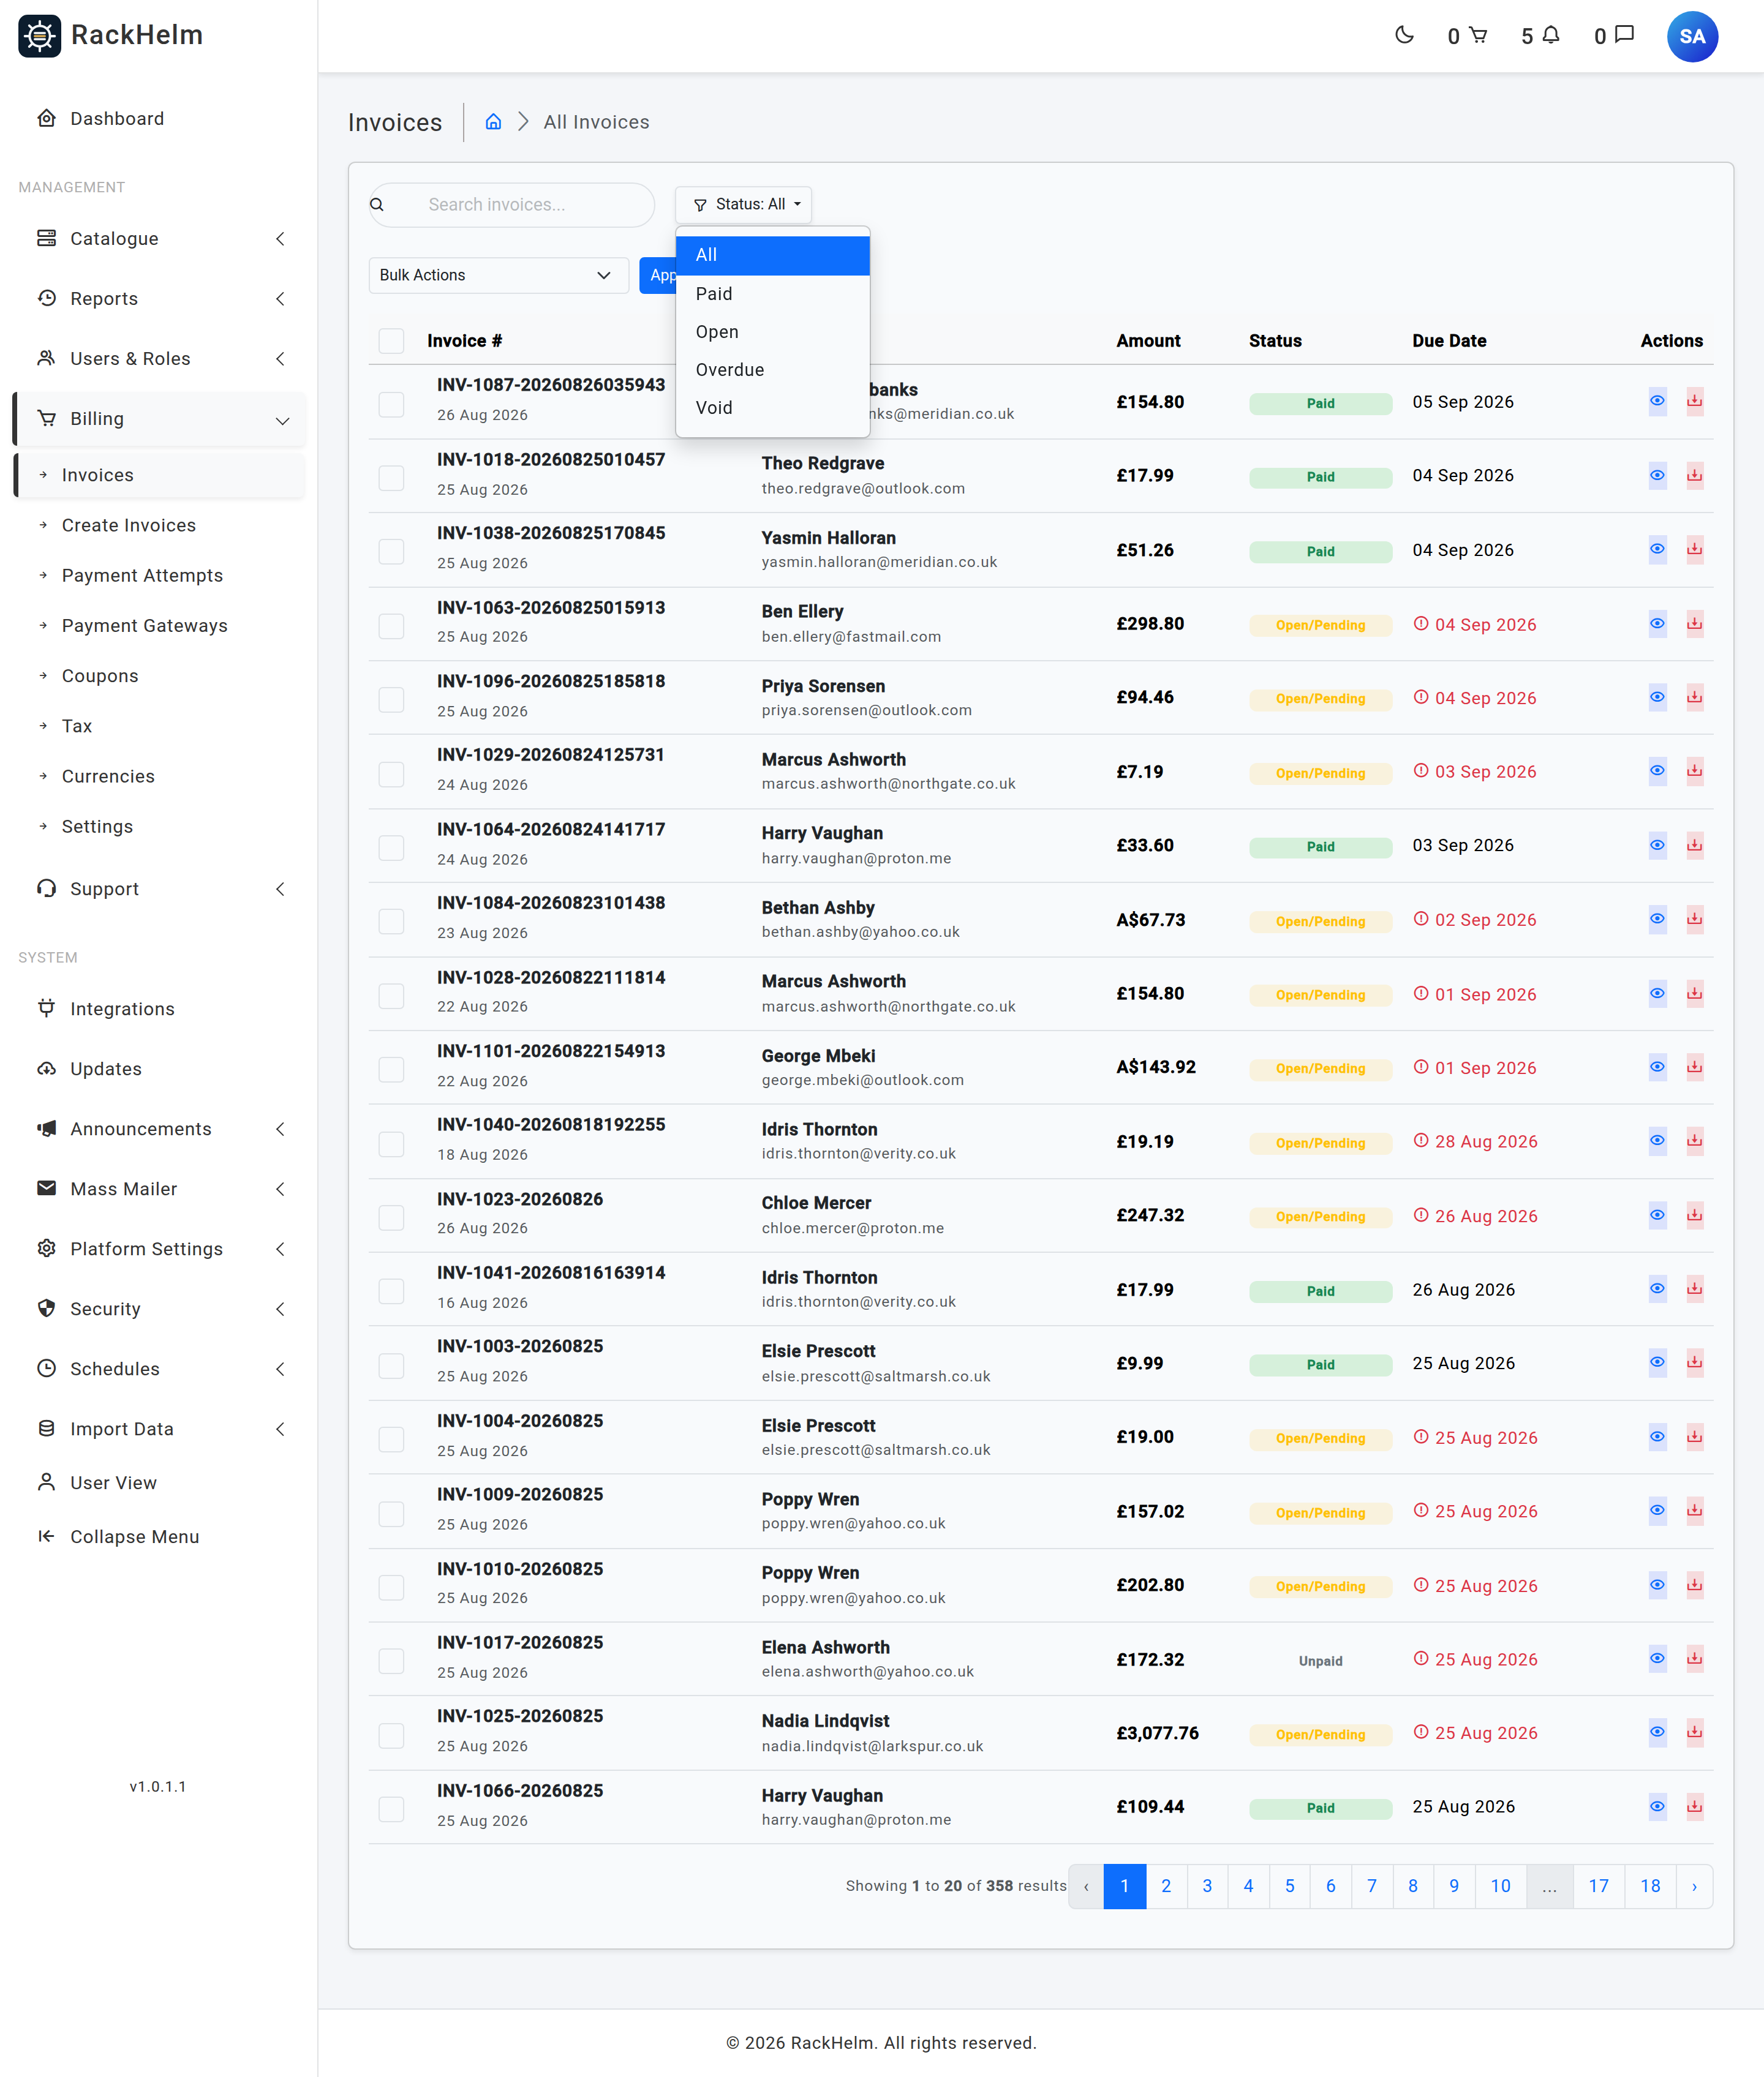Image resolution: width=1764 pixels, height=2077 pixels.
Task: Select checkbox for INV-1023-20260826
Action: [x=391, y=1217]
